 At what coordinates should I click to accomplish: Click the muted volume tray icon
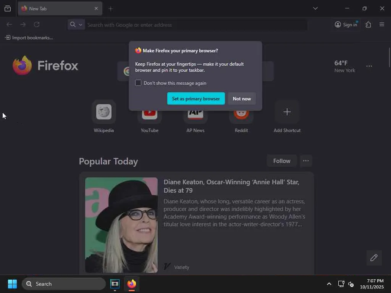(351, 284)
